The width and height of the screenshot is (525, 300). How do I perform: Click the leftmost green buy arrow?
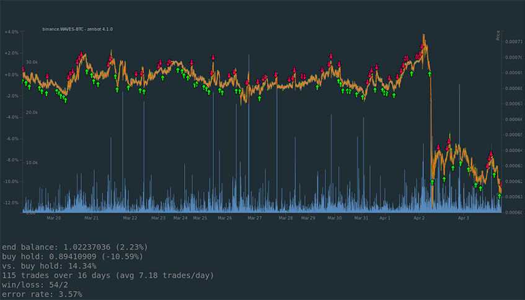pyautogui.click(x=24, y=81)
